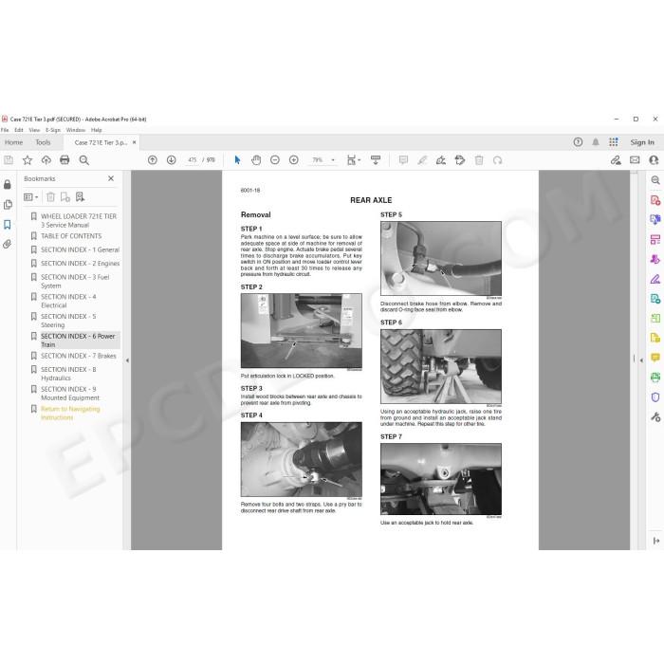The width and height of the screenshot is (664, 664).
Task: Open bookmarks Options dropdown menu
Action: [30, 197]
